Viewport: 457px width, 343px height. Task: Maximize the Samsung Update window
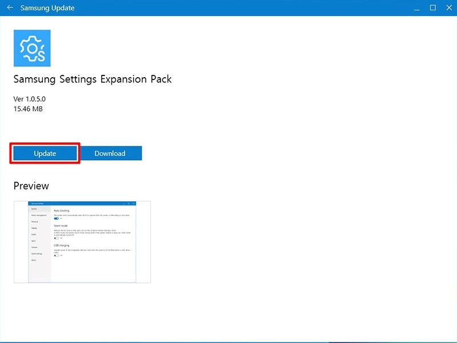[x=433, y=8]
